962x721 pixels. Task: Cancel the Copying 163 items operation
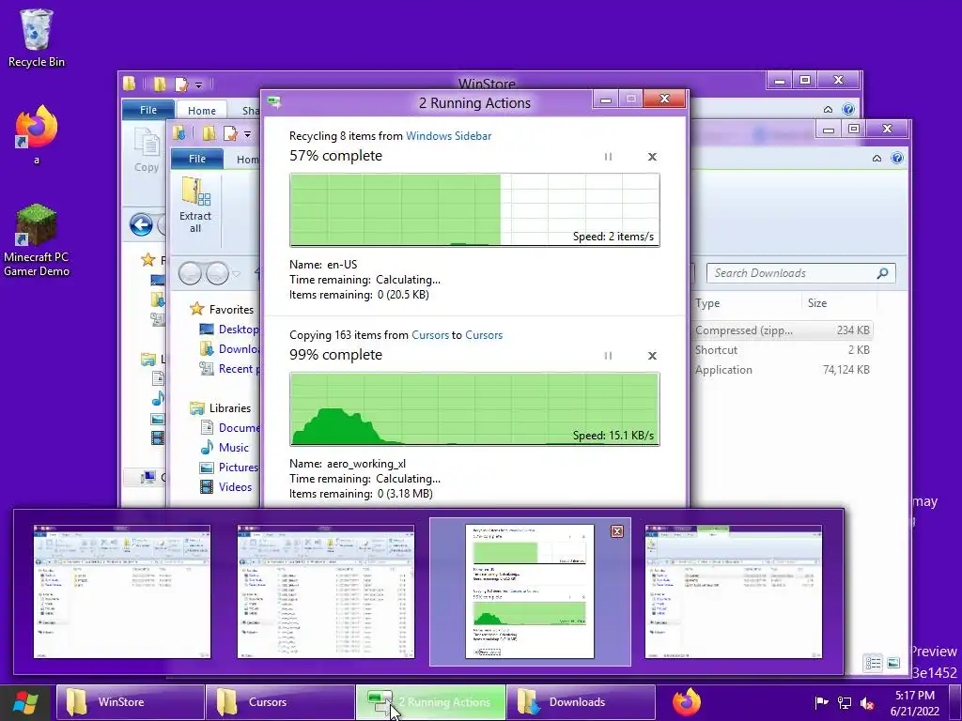(652, 356)
